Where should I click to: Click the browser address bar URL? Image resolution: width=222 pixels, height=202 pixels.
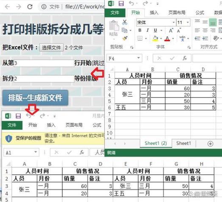(x=84, y=7)
